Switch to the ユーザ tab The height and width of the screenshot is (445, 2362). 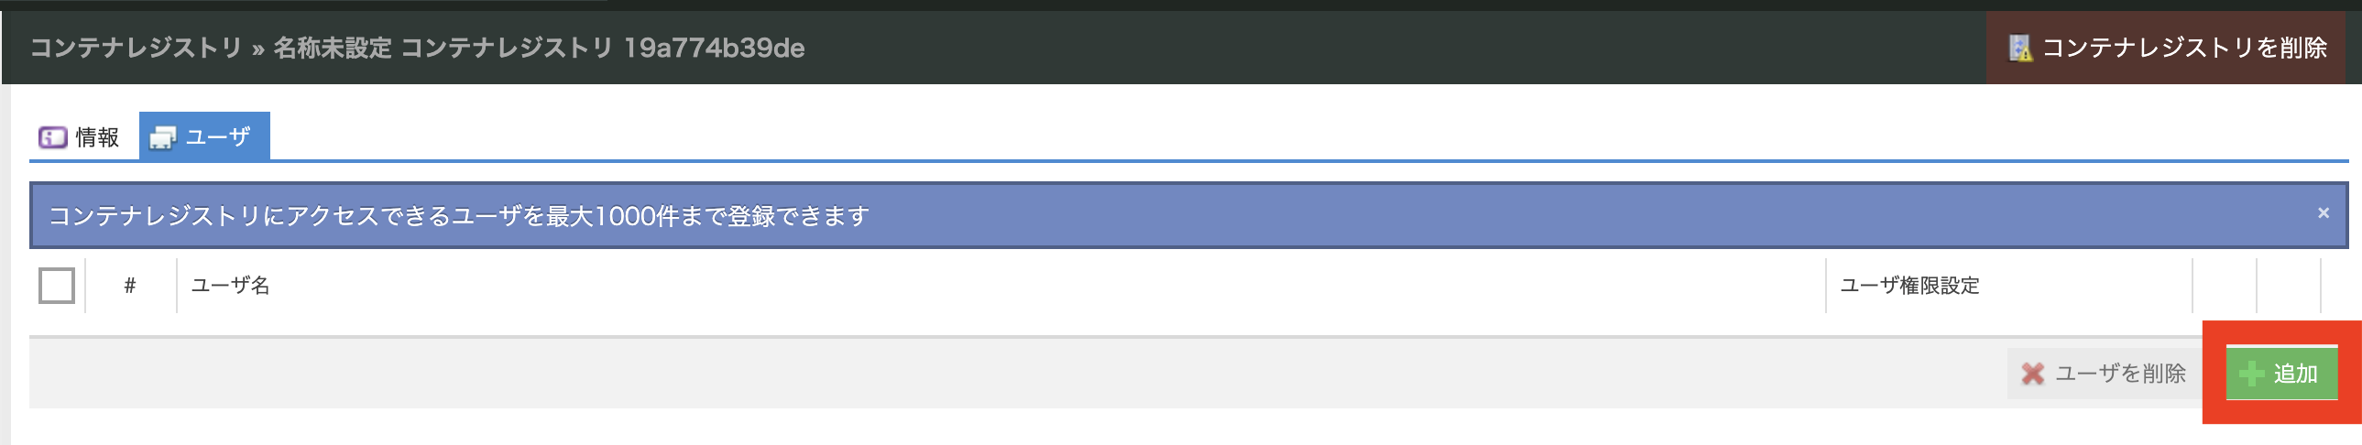(x=217, y=137)
